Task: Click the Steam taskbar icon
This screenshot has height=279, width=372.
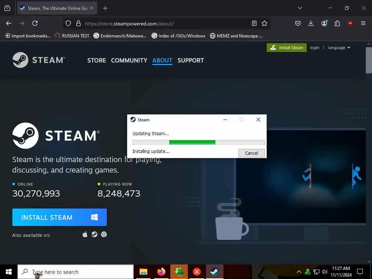Action: click(214, 272)
